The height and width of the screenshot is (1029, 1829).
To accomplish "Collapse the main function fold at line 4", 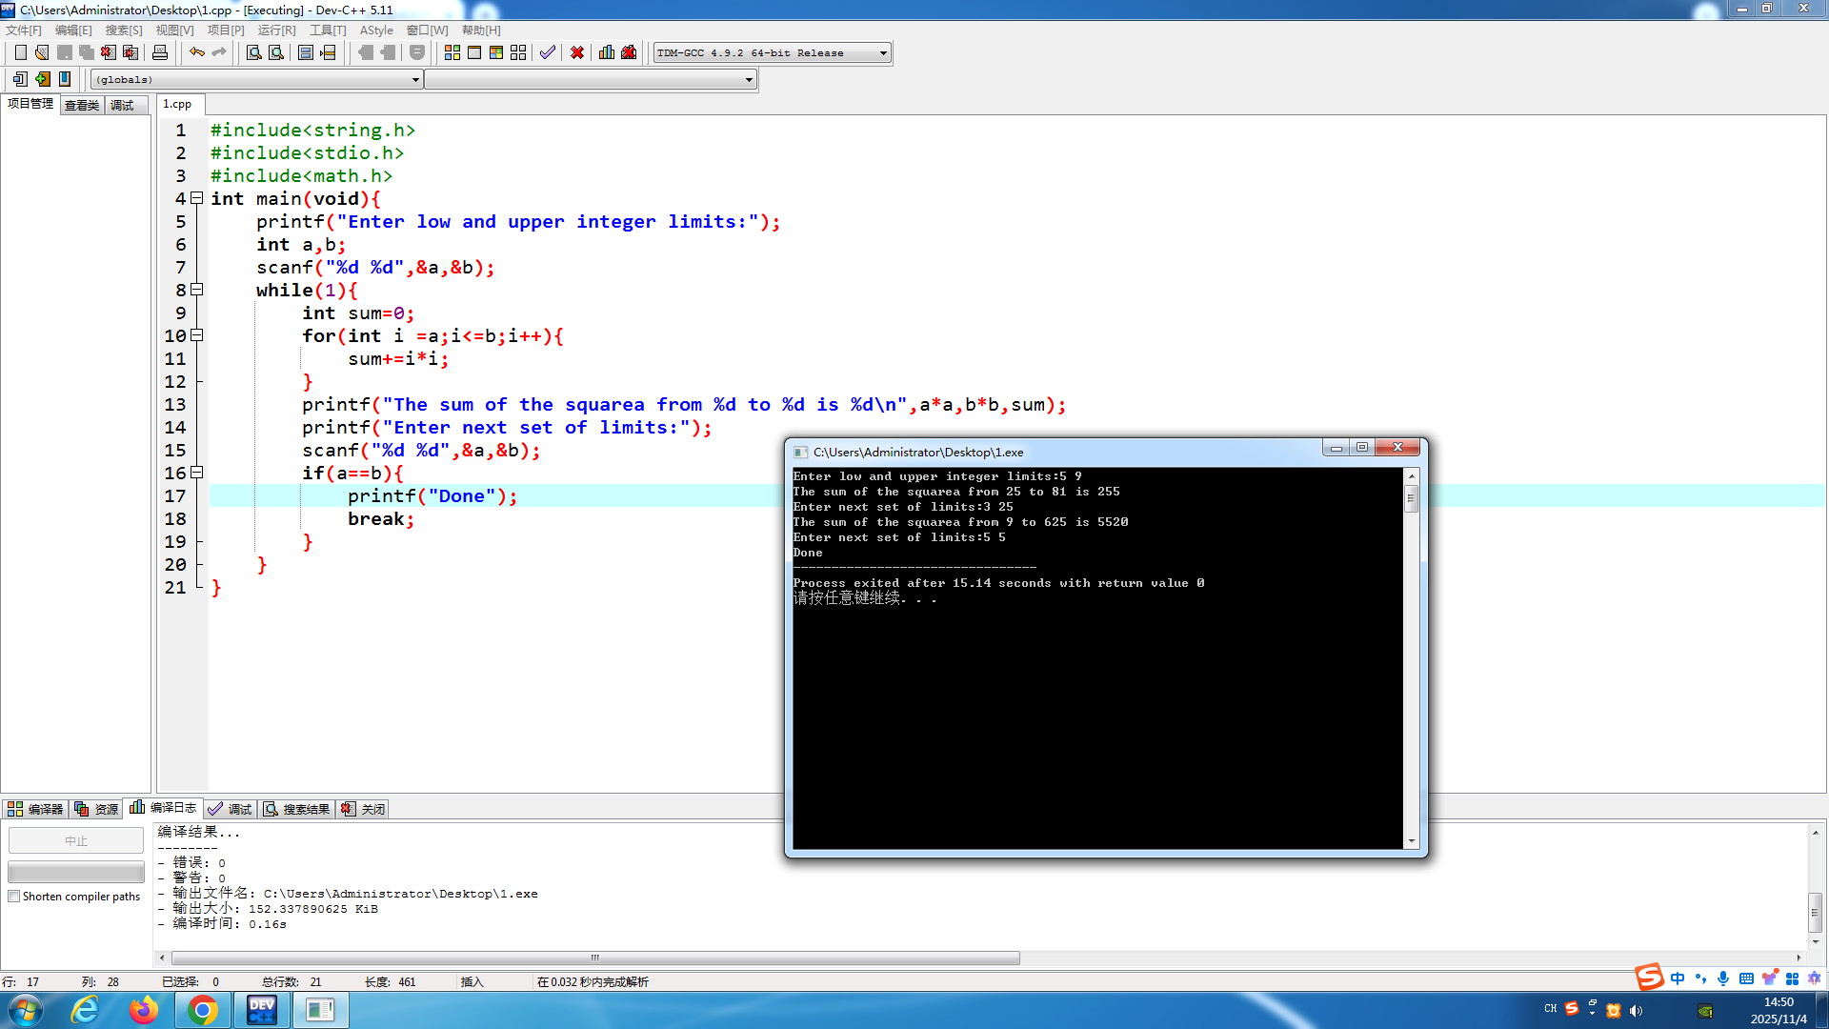I will (197, 198).
